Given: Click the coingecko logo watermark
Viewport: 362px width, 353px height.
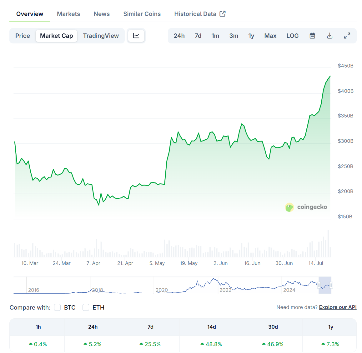Looking at the screenshot, I should (306, 207).
